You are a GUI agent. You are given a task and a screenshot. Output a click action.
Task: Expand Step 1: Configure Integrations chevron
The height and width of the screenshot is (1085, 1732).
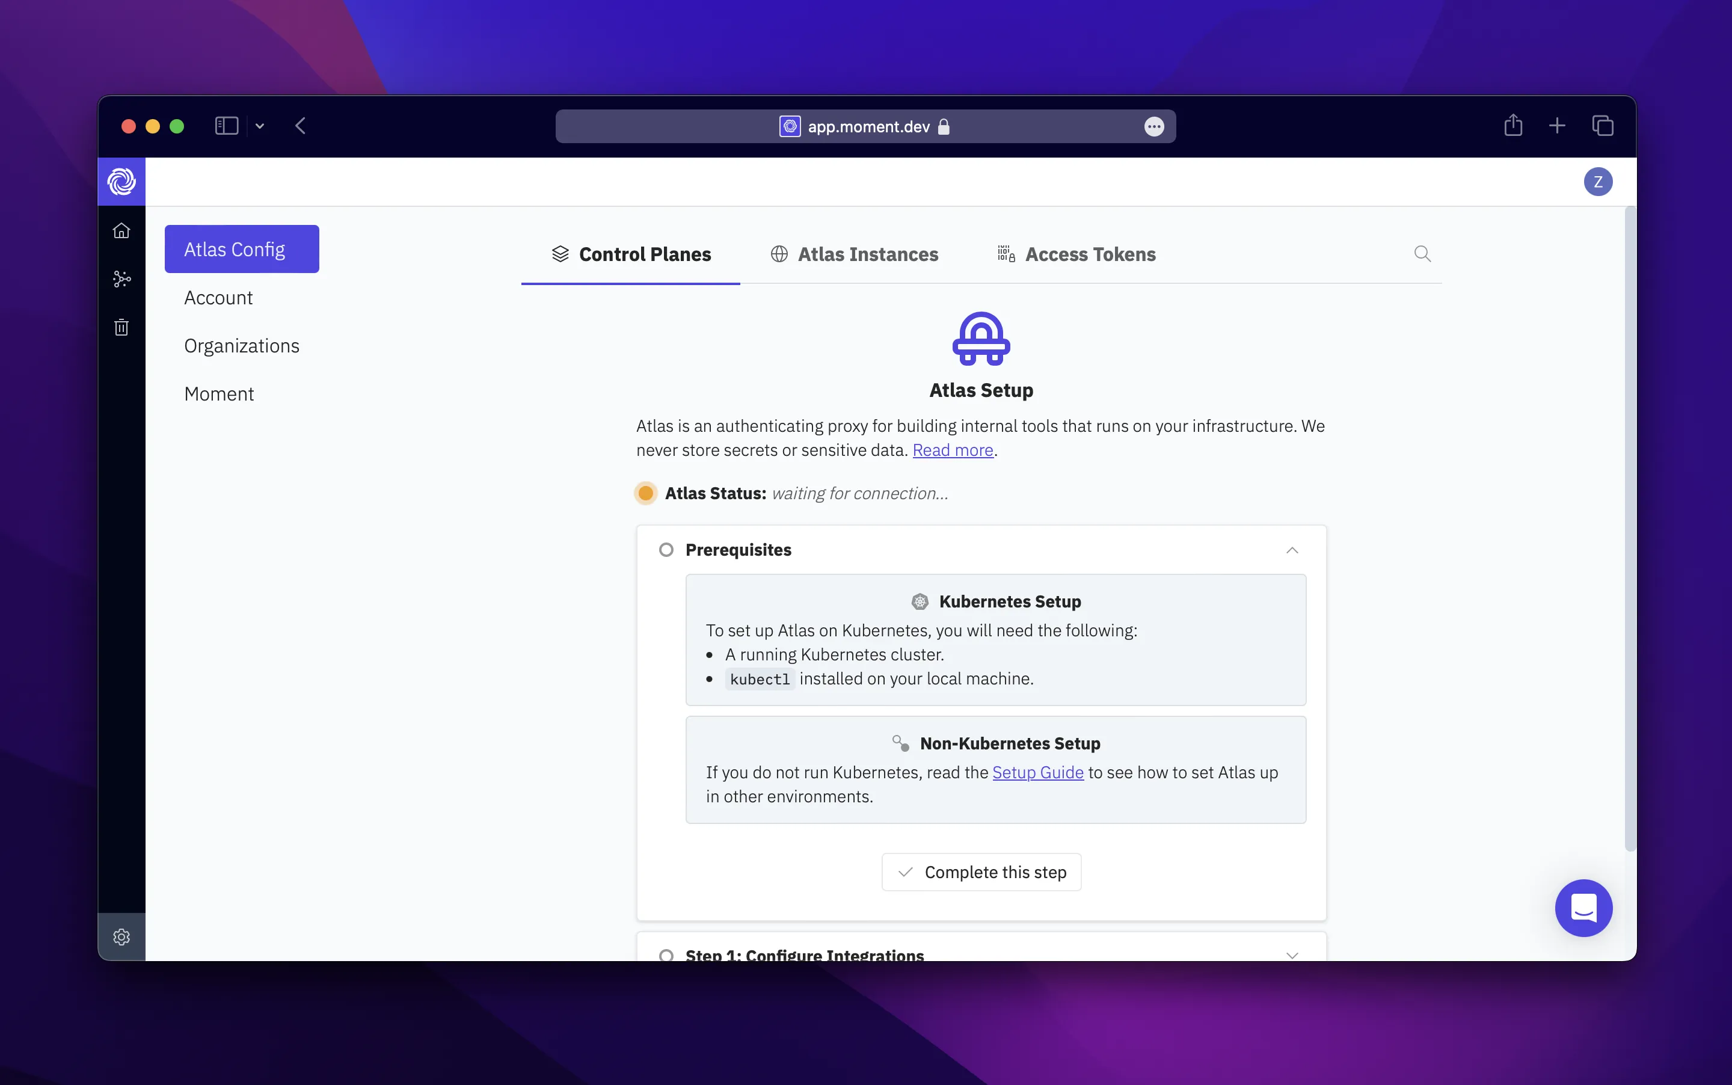[1292, 955]
